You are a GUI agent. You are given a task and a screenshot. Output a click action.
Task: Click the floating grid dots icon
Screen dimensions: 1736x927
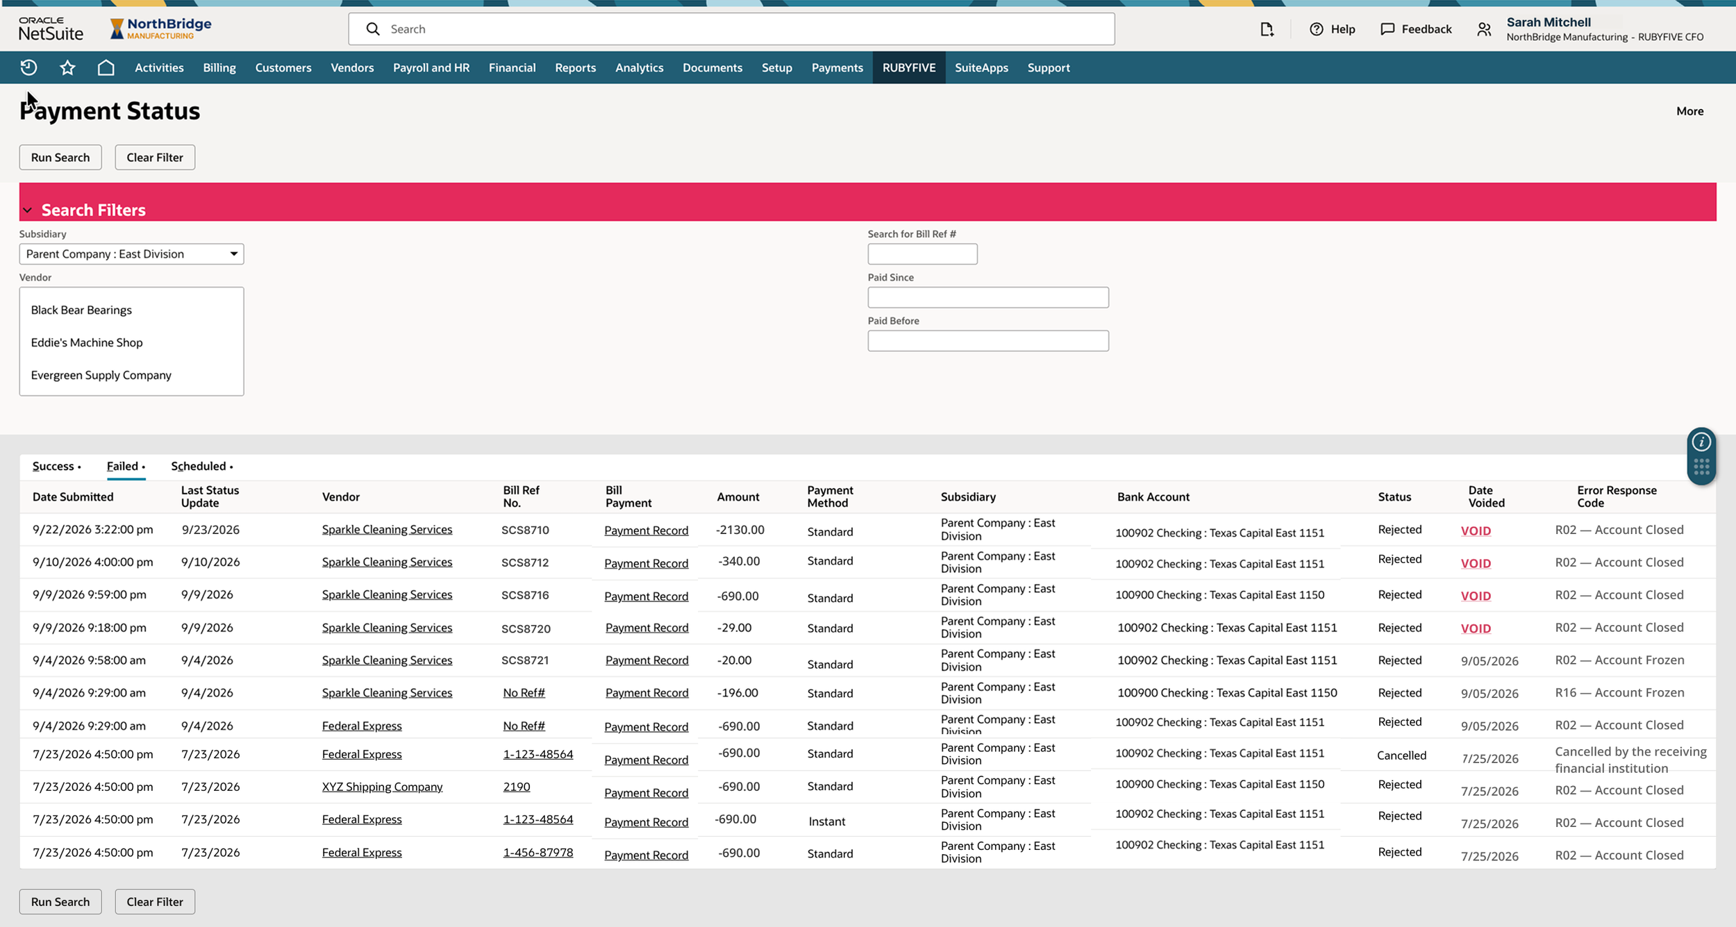click(1701, 467)
